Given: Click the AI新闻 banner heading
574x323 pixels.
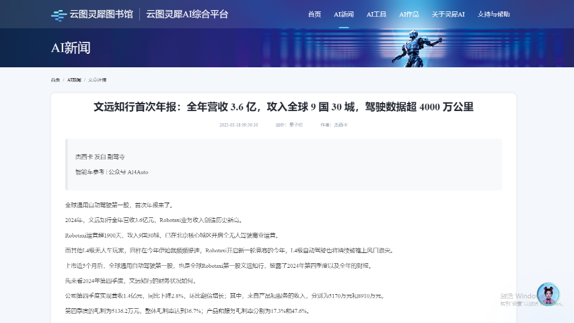Looking at the screenshot, I should tap(71, 48).
